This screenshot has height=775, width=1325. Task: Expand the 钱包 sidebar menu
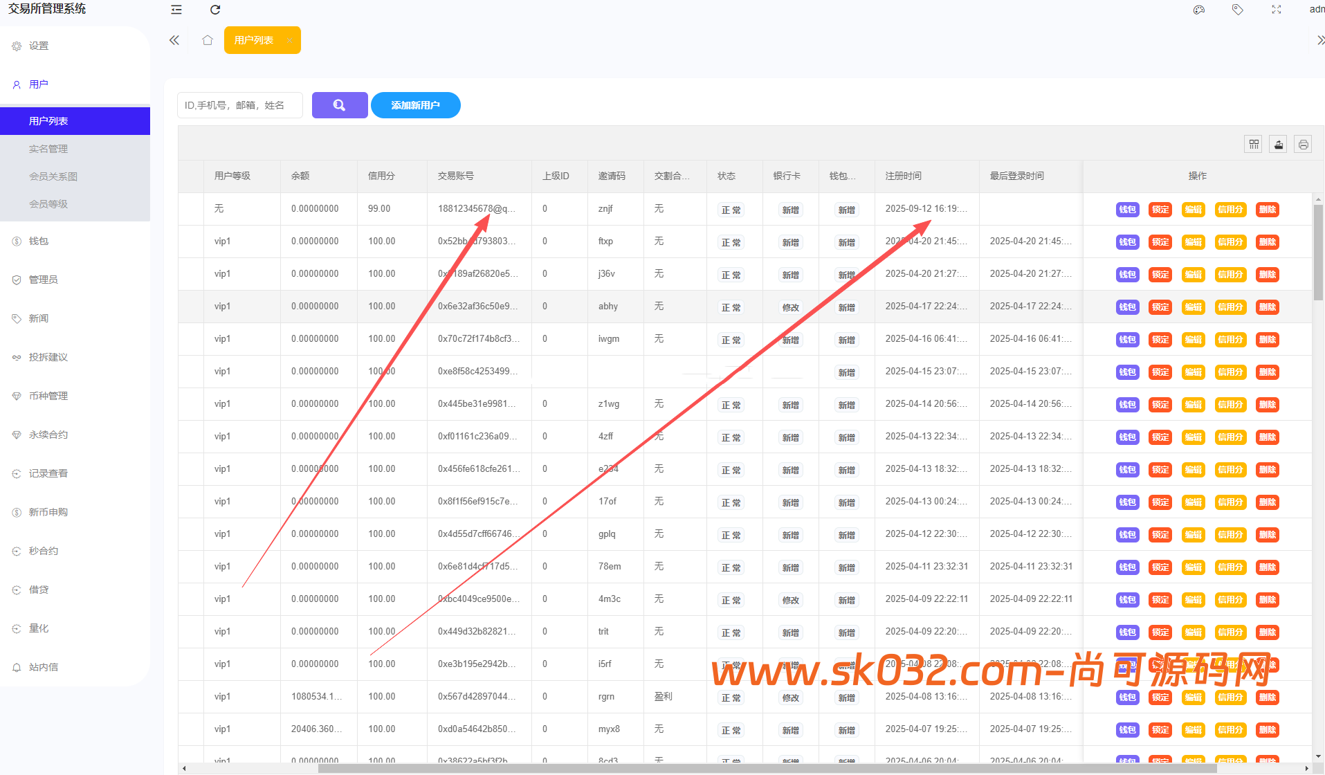point(39,241)
